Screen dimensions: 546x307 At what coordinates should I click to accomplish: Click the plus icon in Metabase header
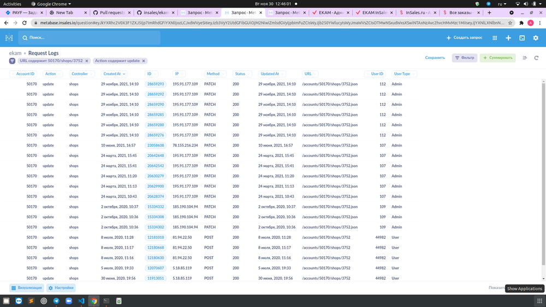click(x=508, y=38)
